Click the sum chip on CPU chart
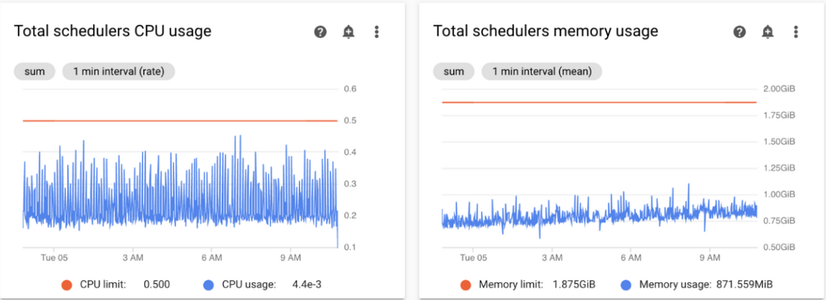The height and width of the screenshot is (300, 826). [34, 72]
